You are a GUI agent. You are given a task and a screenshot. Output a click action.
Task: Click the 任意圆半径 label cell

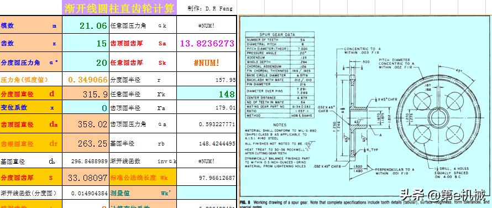pyautogui.click(x=143, y=93)
